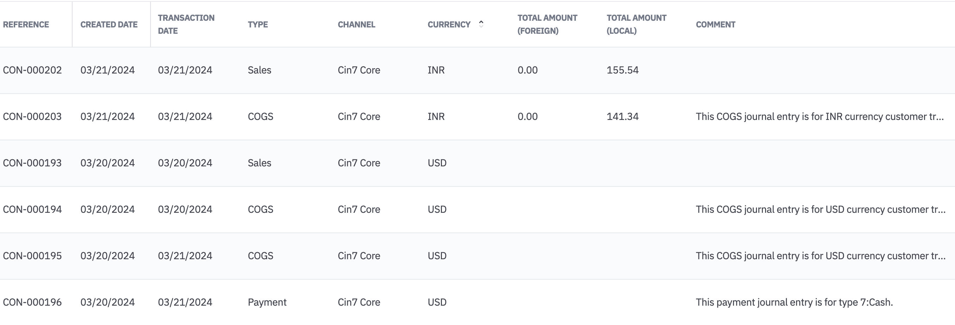Open journal reference CON-000195

[32, 256]
